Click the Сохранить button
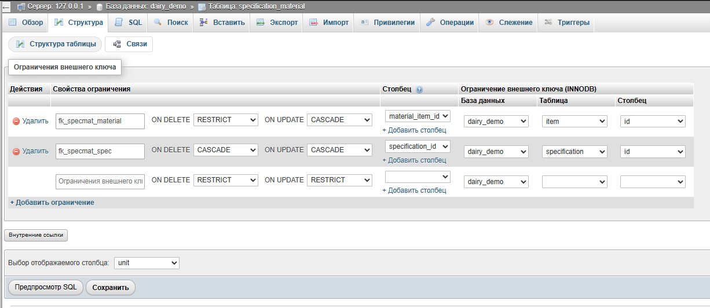This screenshot has width=710, height=308. point(111,287)
